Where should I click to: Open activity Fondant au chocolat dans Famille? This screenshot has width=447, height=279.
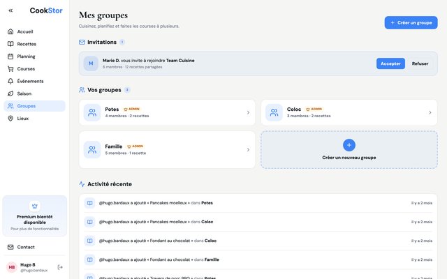coord(258,259)
